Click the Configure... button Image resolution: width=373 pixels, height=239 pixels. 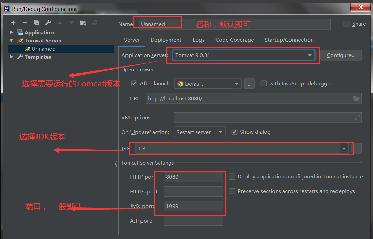[341, 55]
